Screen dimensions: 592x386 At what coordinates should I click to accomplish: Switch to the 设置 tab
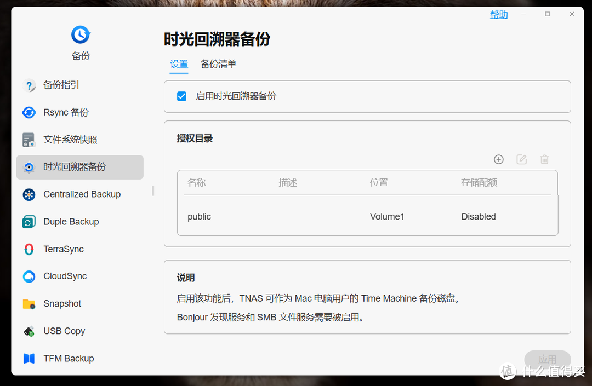point(179,64)
